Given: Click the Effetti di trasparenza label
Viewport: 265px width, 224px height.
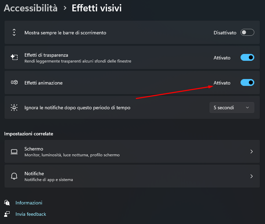Looking at the screenshot, I should click(x=46, y=55).
